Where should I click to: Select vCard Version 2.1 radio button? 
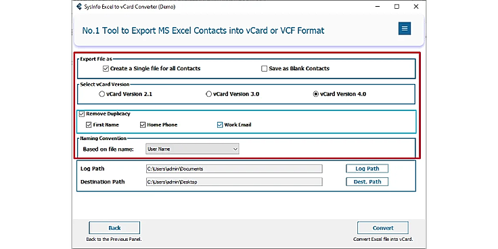coord(101,94)
